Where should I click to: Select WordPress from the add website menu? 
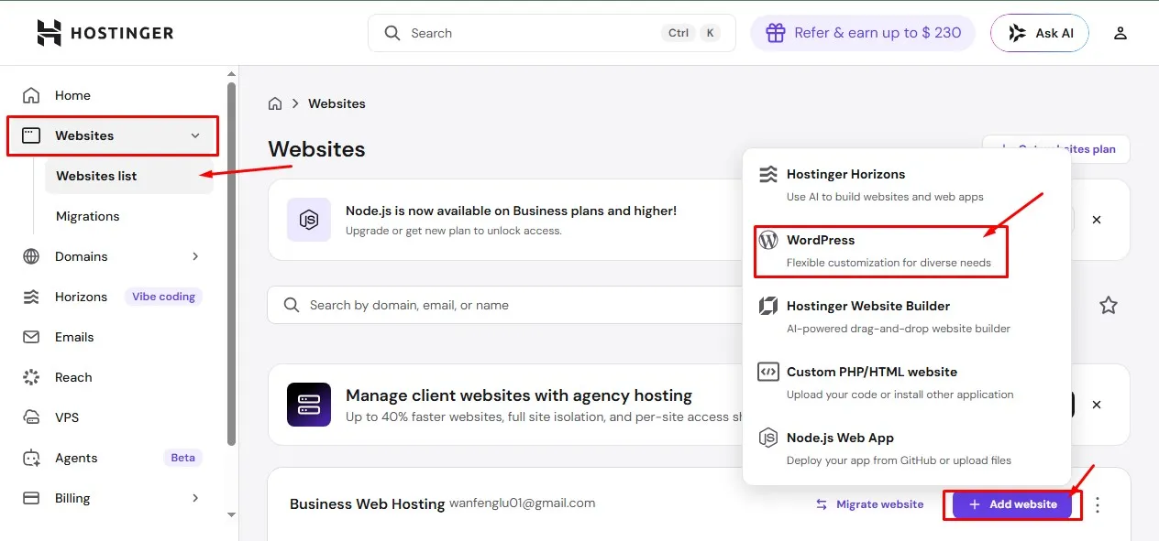pos(821,240)
